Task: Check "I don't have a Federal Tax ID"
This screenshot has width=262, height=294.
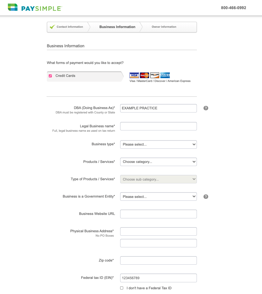Action: click(122, 288)
